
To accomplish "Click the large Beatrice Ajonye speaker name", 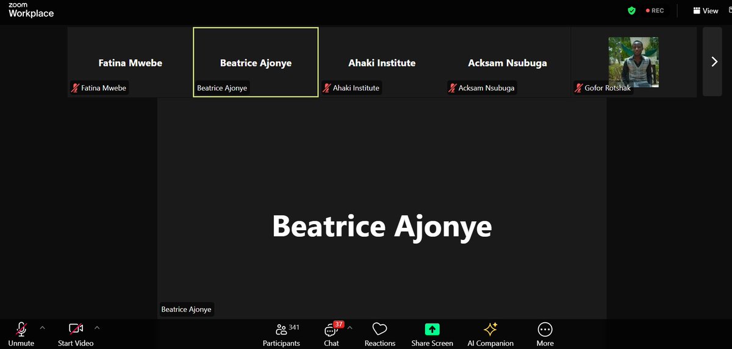I will (x=382, y=227).
